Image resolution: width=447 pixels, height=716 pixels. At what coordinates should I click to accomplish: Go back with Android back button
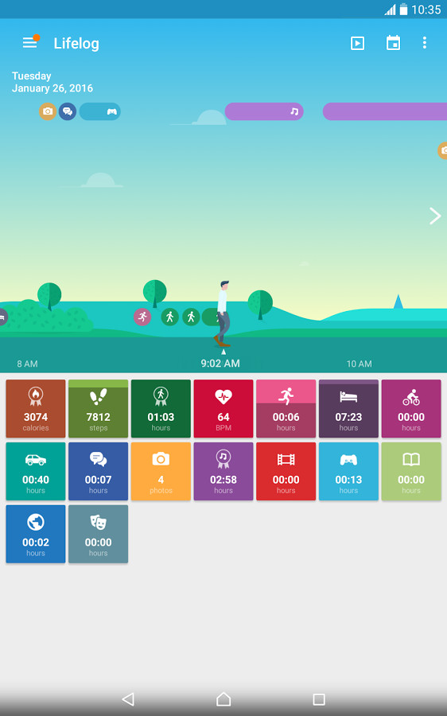[x=128, y=698]
